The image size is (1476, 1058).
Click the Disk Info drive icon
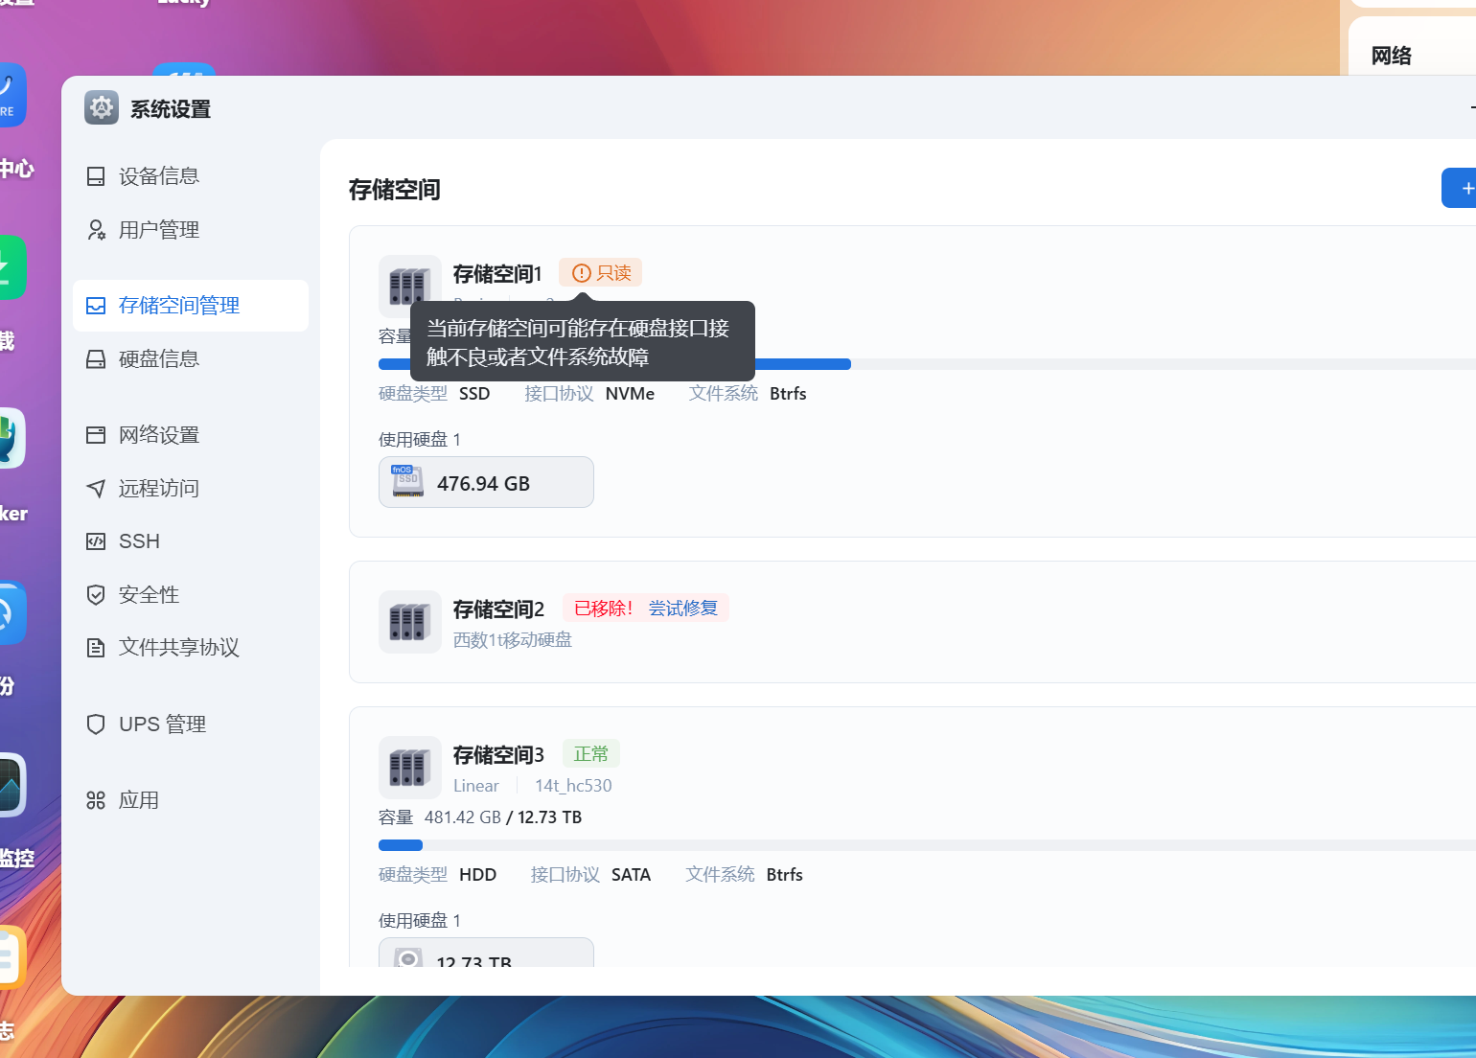click(x=96, y=359)
